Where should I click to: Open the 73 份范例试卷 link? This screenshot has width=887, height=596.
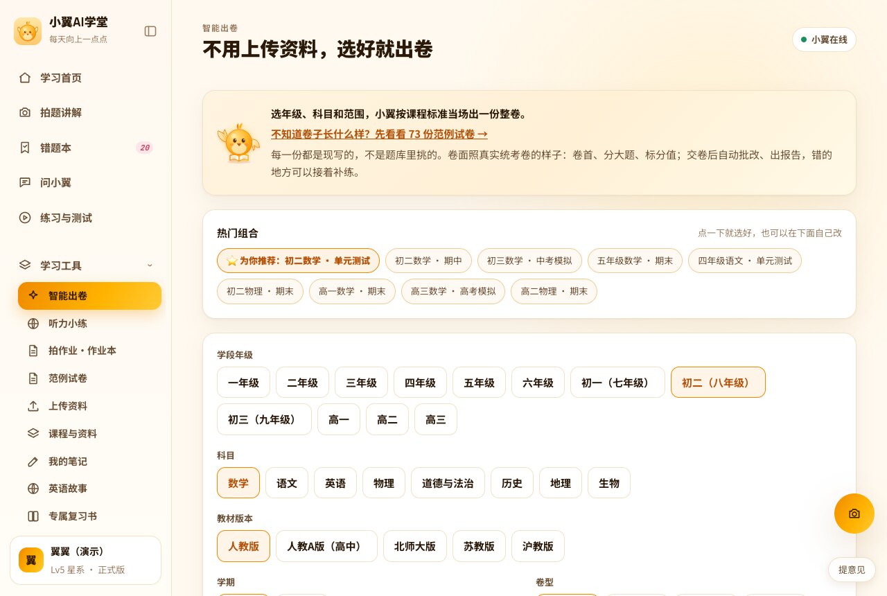point(379,134)
